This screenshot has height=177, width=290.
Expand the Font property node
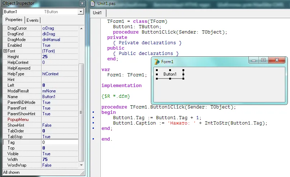(5, 51)
